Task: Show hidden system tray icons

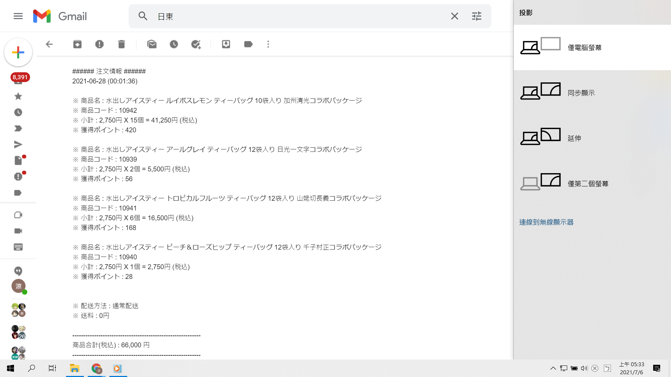Action: coord(553,368)
